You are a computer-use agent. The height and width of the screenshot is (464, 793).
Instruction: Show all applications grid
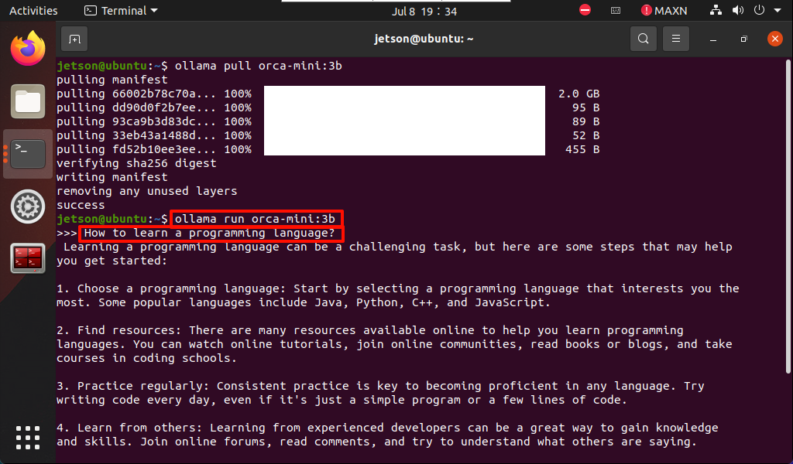pyautogui.click(x=28, y=437)
